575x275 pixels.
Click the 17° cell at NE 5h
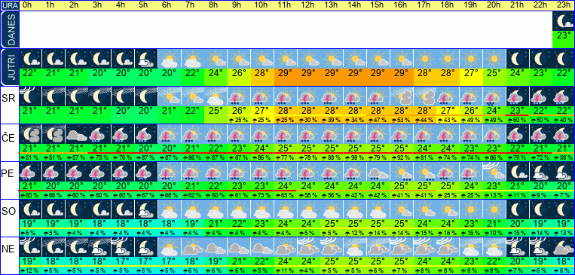pos(147,261)
